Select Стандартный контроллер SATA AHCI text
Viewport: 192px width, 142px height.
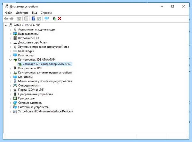click(47, 64)
